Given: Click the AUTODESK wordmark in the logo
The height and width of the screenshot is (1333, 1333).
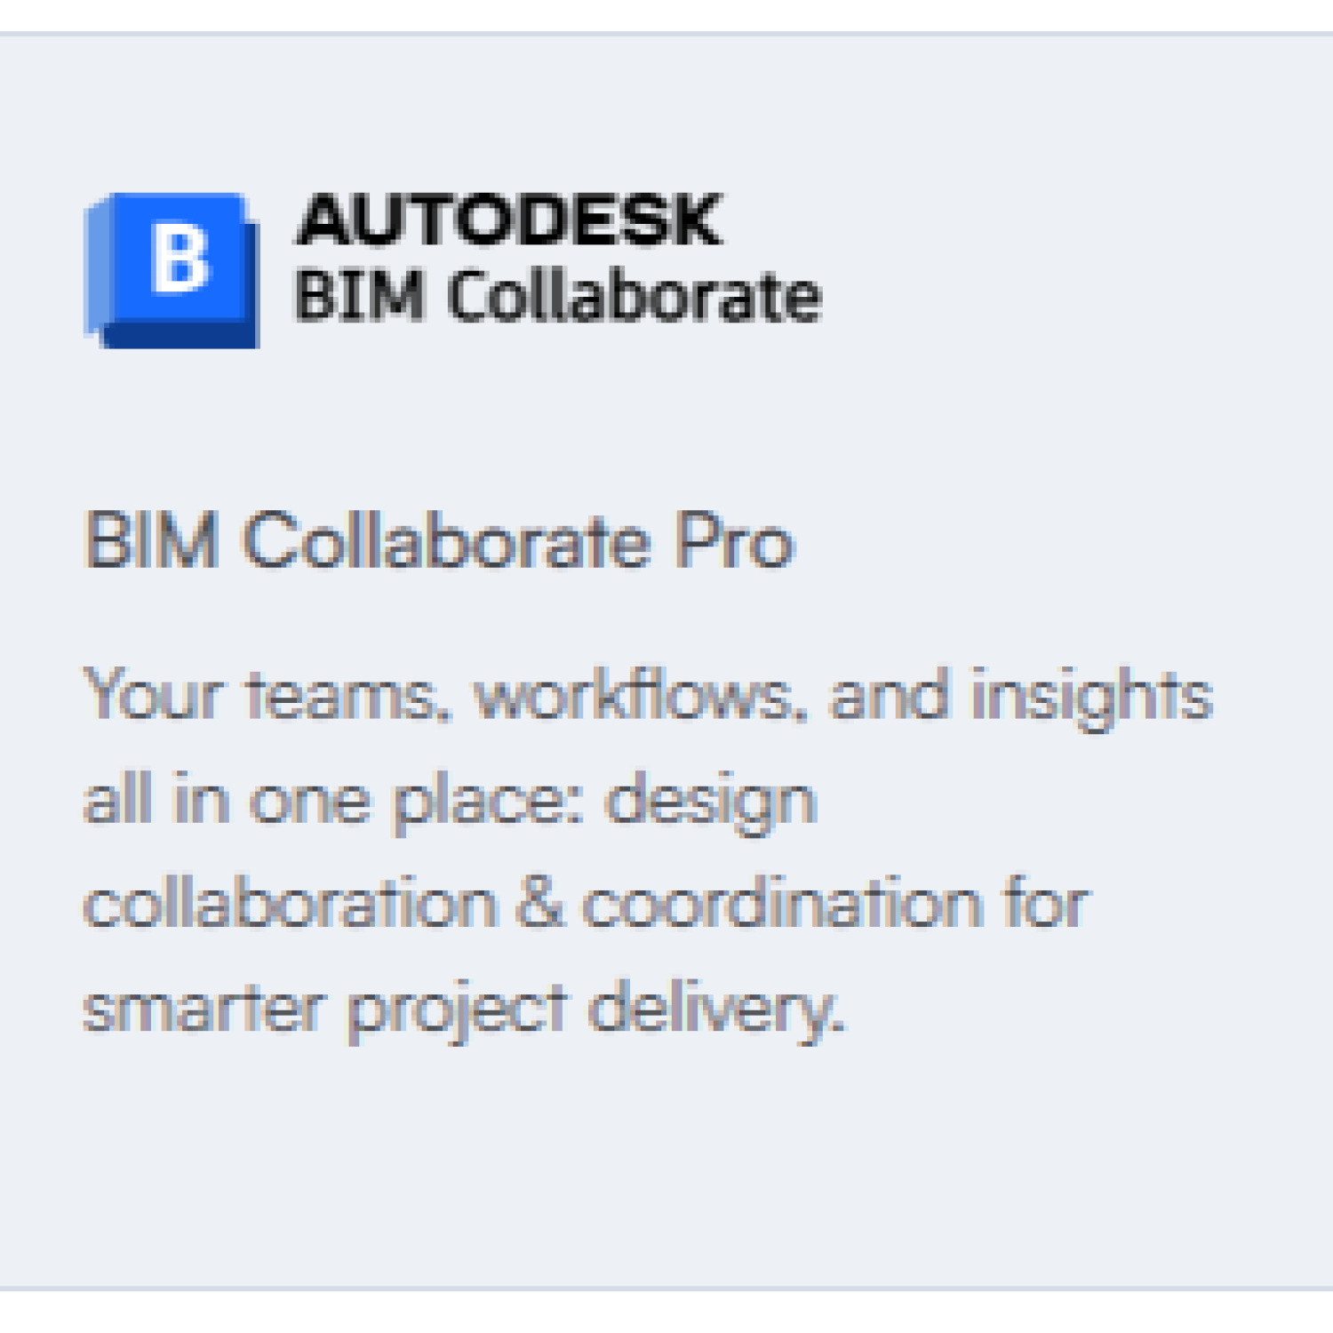Looking at the screenshot, I should [x=509, y=220].
